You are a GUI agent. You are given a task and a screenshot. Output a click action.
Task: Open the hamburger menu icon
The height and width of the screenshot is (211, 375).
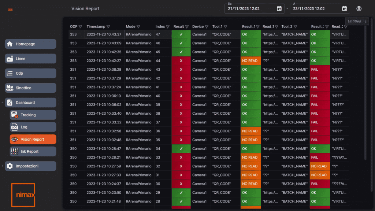point(10,9)
